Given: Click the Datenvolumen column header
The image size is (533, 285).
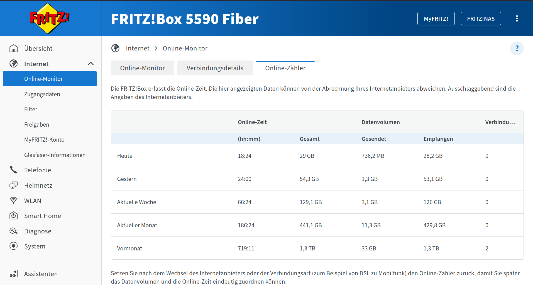Looking at the screenshot, I should (x=380, y=122).
